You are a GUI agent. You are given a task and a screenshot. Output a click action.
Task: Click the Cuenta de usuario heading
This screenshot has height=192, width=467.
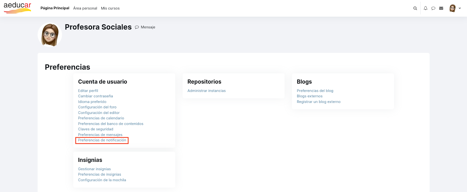[x=102, y=82]
